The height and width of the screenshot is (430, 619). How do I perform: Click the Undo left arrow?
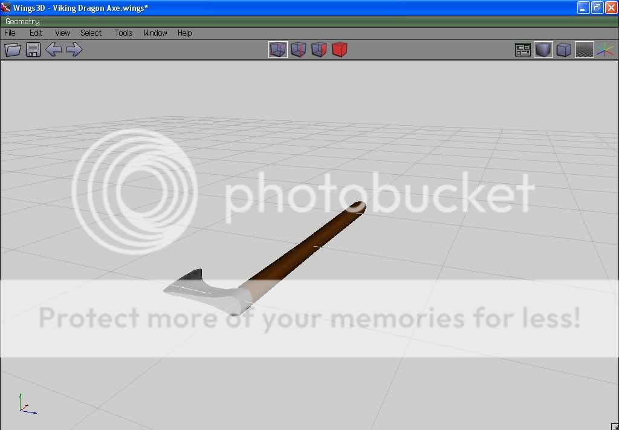[54, 50]
